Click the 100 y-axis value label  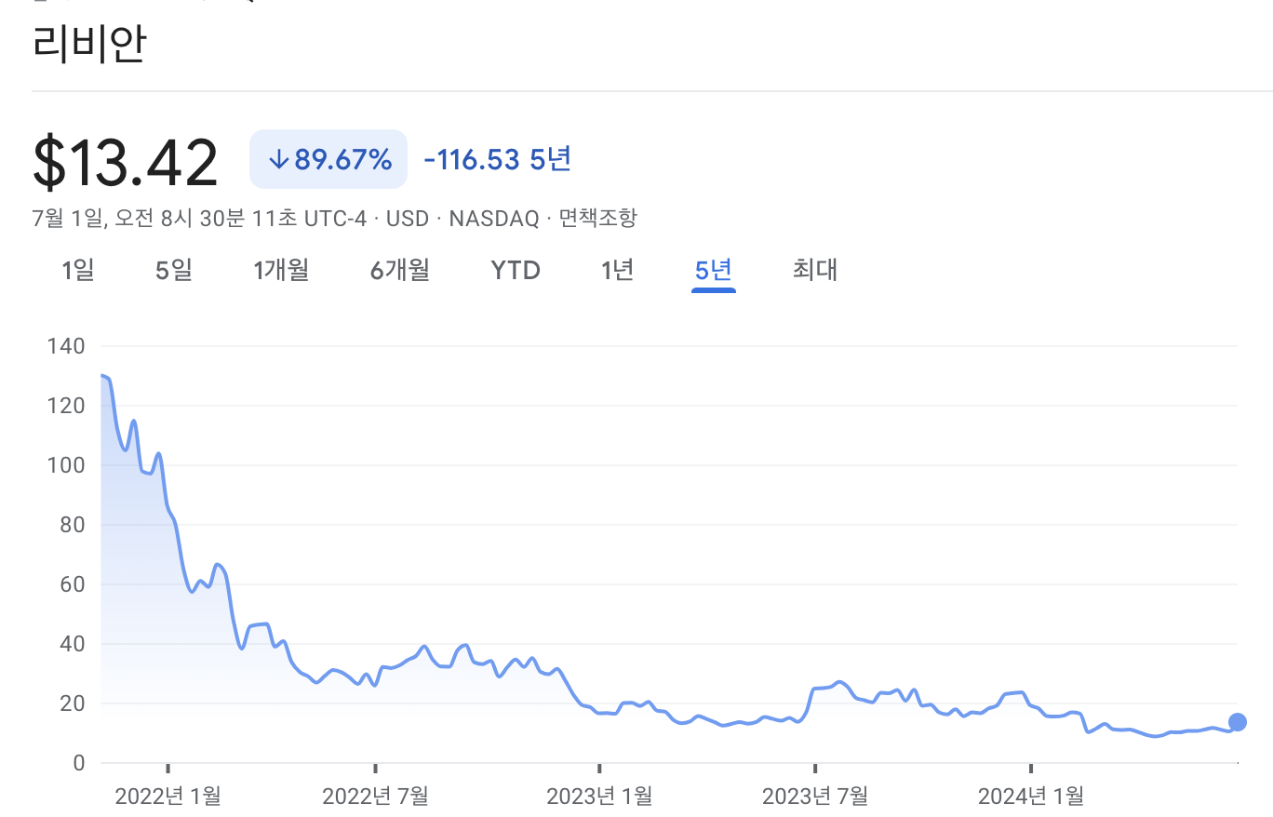(65, 465)
